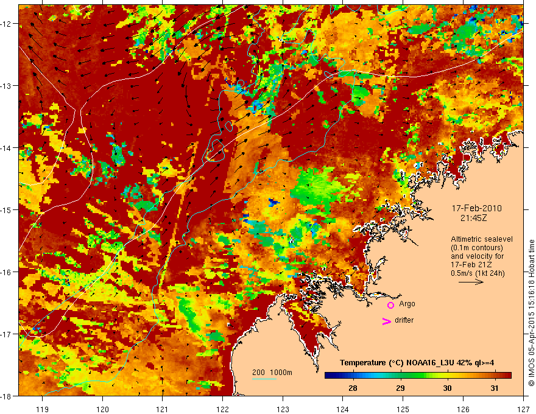Click the '127' longitude axis label
Screen dimensions: 536x414
[523, 409]
